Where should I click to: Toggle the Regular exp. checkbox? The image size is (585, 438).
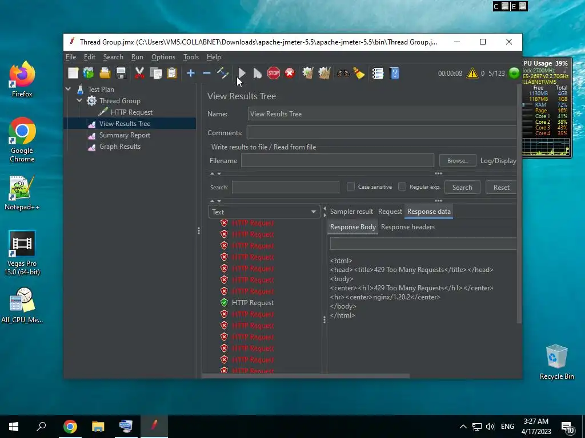(402, 186)
